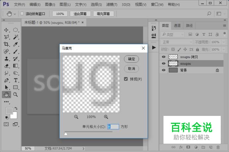Select the Healing Brush tool
Image resolution: width=229 pixels, height=152 pixels.
coord(6,51)
